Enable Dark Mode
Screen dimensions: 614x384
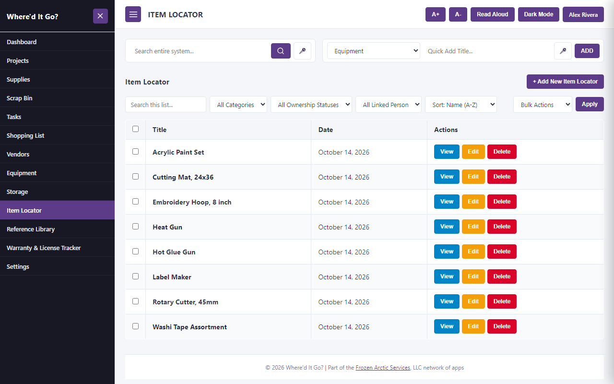539,14
